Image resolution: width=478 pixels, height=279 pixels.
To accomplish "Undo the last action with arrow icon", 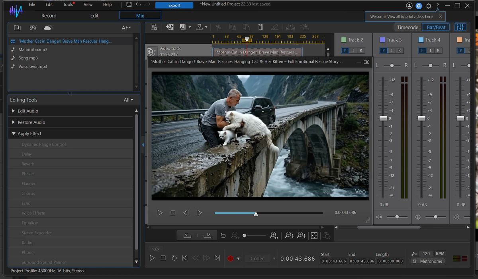I will pyautogui.click(x=138, y=5).
